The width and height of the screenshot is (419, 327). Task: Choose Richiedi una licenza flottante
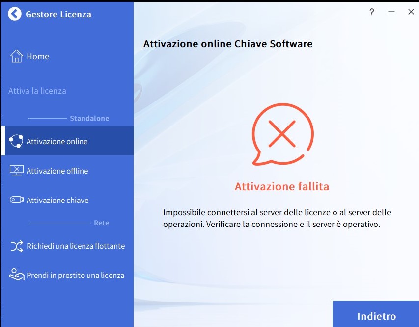click(x=76, y=246)
